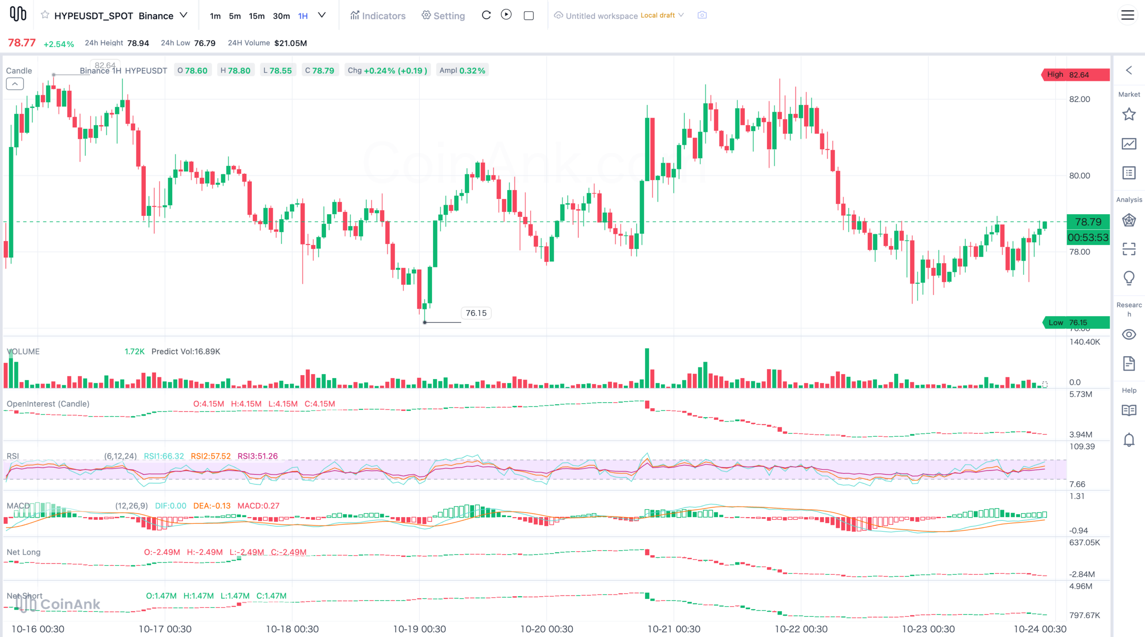
Task: Click the Market star icon in sidebar
Action: (x=1129, y=114)
